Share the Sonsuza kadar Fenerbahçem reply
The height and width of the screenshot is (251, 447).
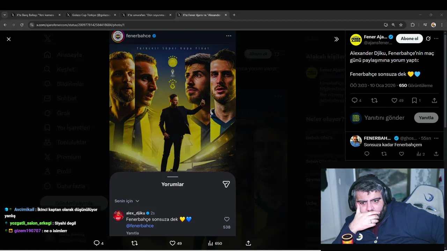[436, 154]
